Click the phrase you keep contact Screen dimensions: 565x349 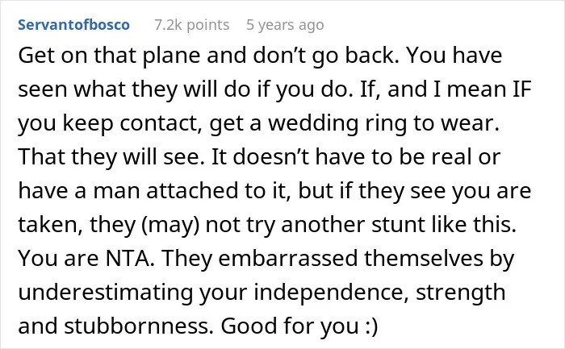pyautogui.click(x=110, y=123)
